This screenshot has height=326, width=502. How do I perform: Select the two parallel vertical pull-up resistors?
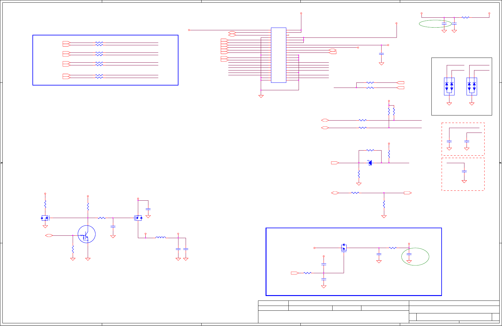(x=391, y=112)
